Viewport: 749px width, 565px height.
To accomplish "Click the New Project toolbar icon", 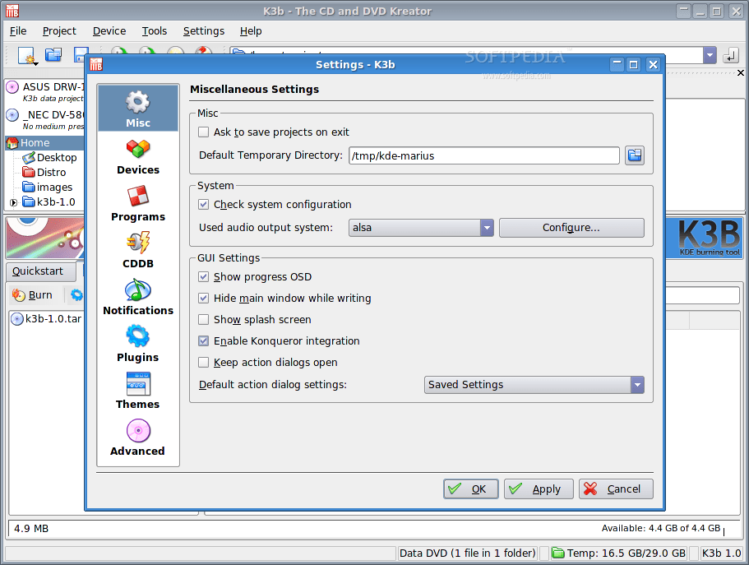I will coord(27,55).
